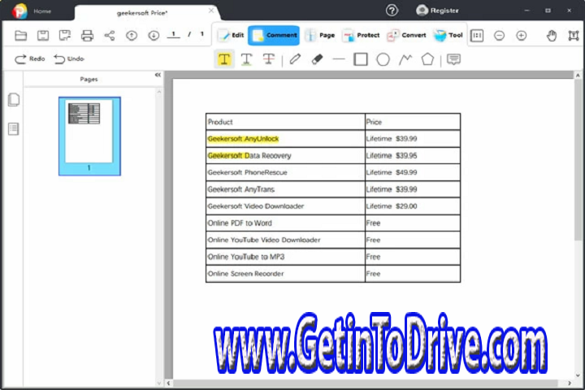Select page 1 thumbnail
The height and width of the screenshot is (390, 585).
click(89, 136)
